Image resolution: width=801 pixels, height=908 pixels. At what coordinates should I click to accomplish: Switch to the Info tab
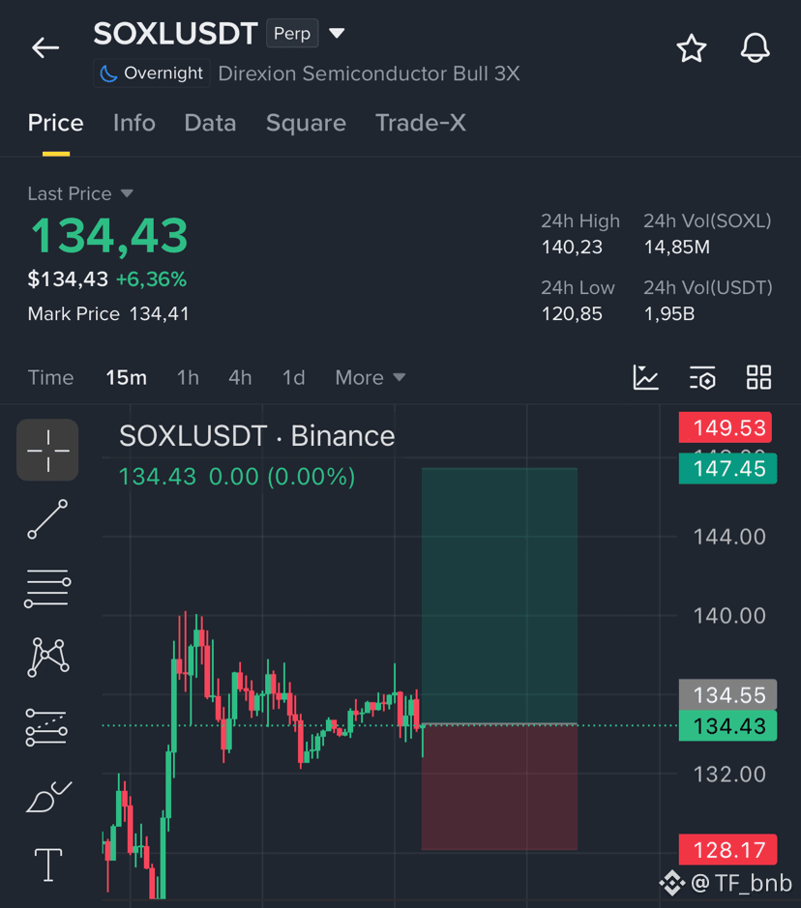pyautogui.click(x=133, y=123)
